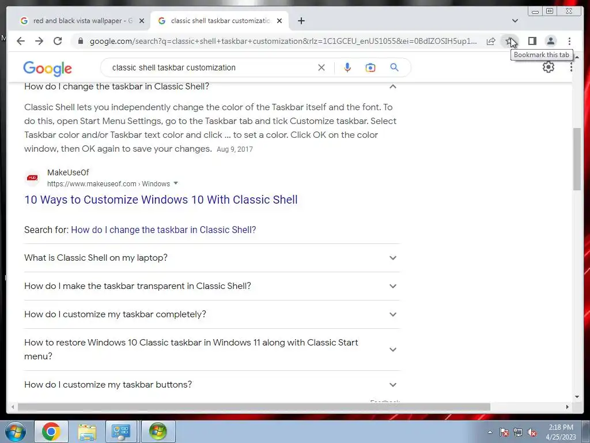The image size is (590, 443).
Task: Open Control Panel taskbar icon
Action: 121,431
